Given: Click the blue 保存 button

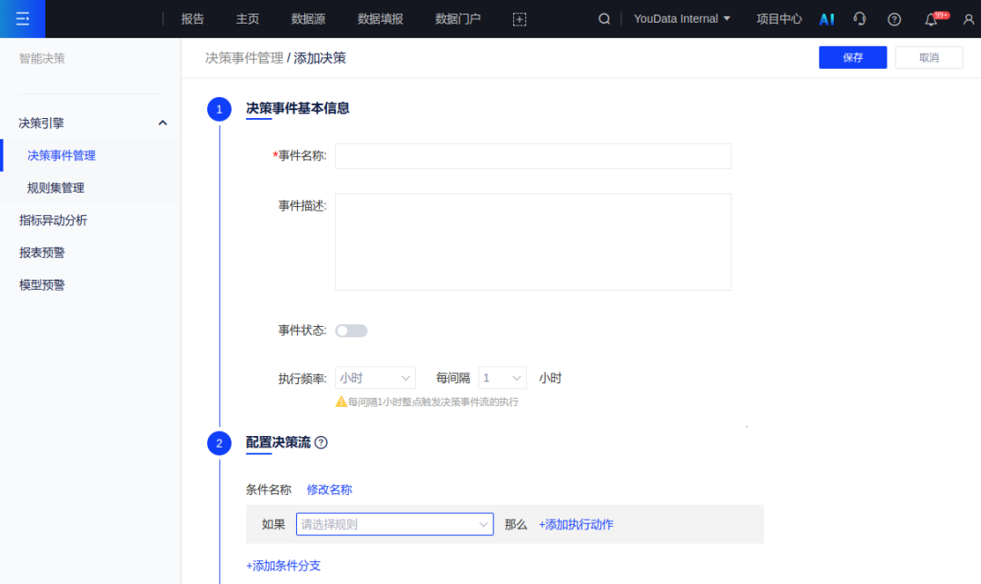Looking at the screenshot, I should coord(852,56).
